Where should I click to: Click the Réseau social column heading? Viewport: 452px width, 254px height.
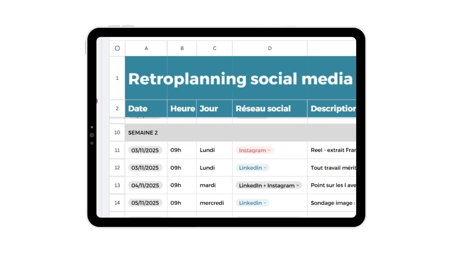[x=263, y=109]
